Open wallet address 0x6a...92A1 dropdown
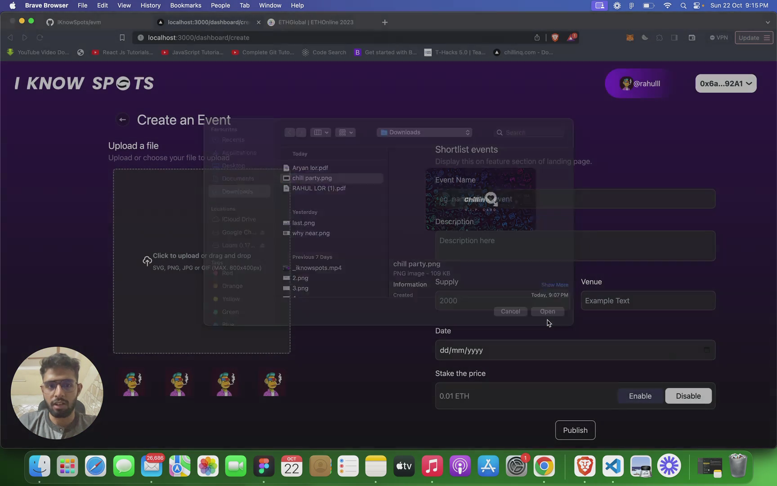The image size is (777, 486). pyautogui.click(x=726, y=83)
